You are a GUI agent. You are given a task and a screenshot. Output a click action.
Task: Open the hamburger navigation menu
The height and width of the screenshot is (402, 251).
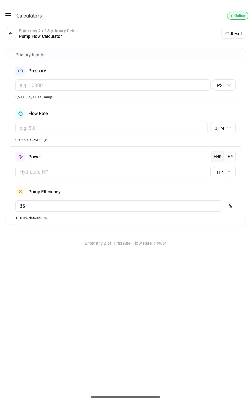click(8, 16)
